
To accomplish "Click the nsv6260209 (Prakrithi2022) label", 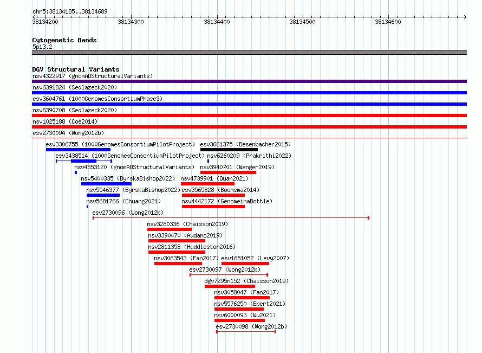I will pos(249,156).
